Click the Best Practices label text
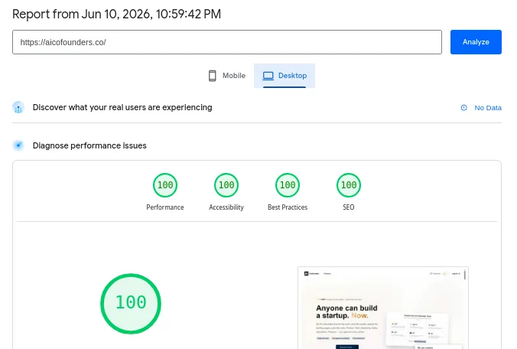The width and height of the screenshot is (517, 349). pyautogui.click(x=288, y=207)
